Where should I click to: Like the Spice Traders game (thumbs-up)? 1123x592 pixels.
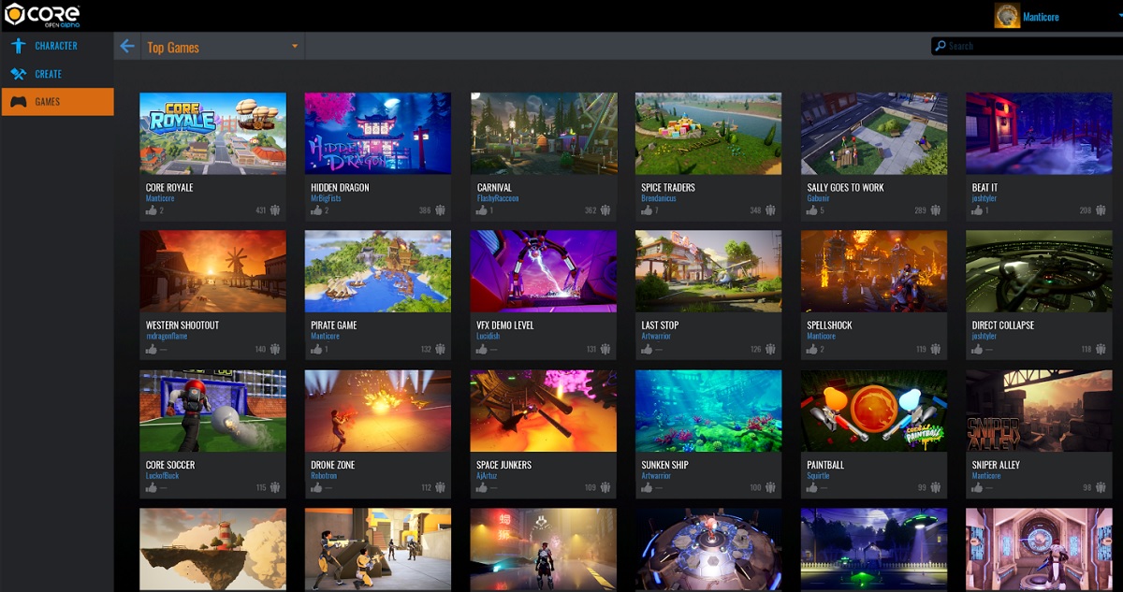647,210
